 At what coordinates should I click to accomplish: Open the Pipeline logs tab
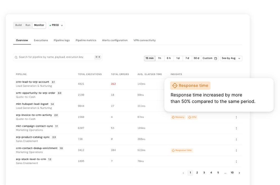point(62,40)
